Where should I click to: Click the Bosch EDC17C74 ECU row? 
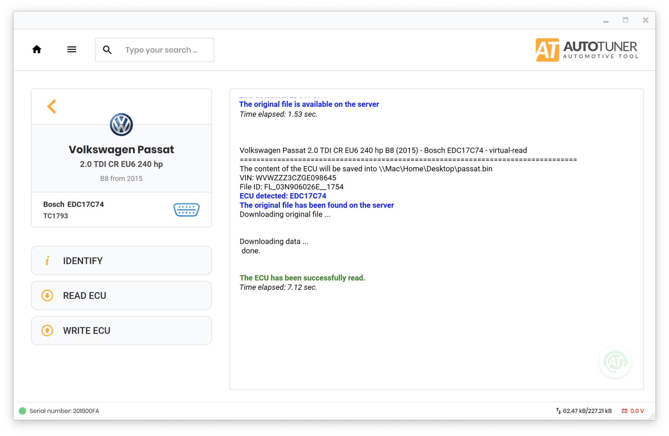click(x=121, y=210)
